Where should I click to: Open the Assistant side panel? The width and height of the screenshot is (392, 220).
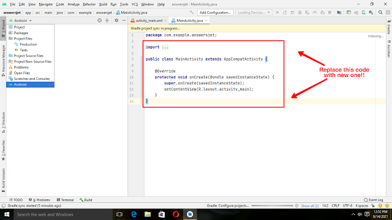389,49
